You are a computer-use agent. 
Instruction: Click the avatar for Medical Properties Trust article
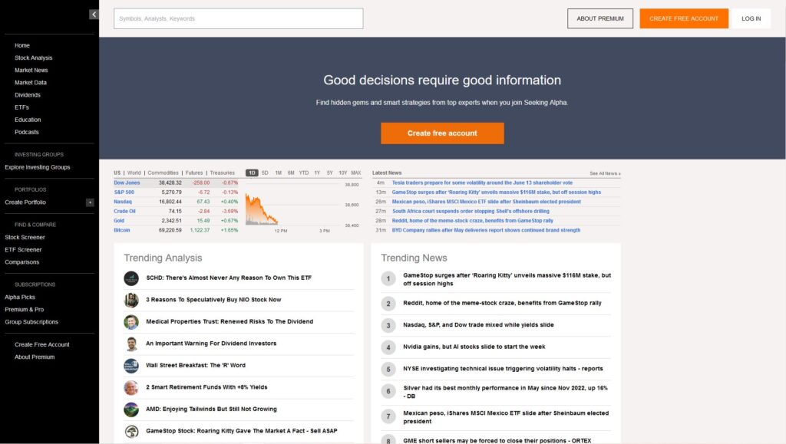[130, 322]
